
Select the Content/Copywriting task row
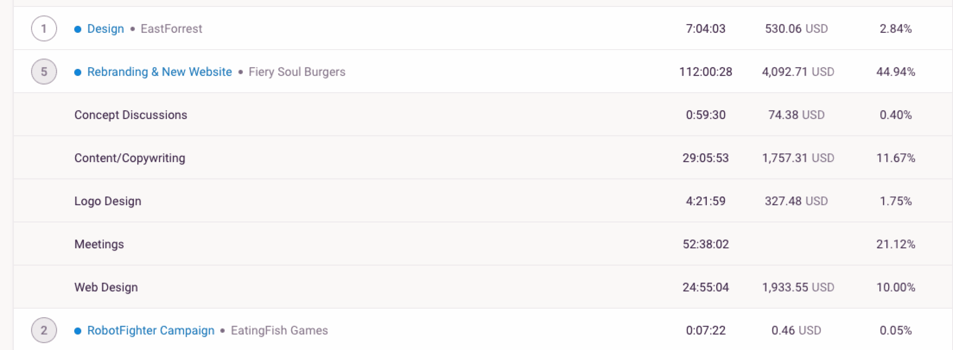[130, 157]
